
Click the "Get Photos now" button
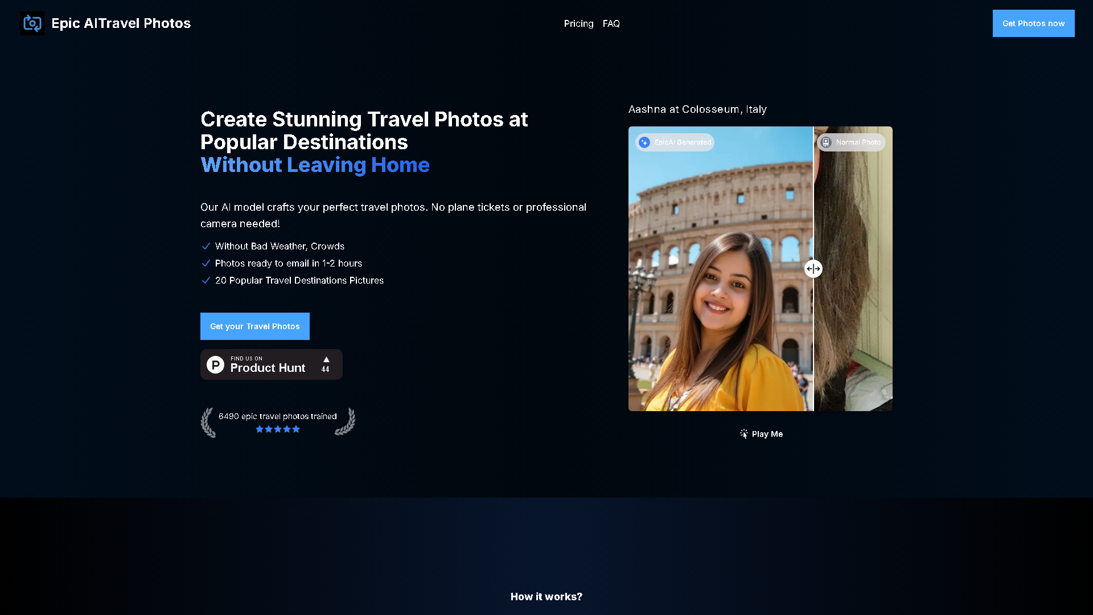point(1033,23)
